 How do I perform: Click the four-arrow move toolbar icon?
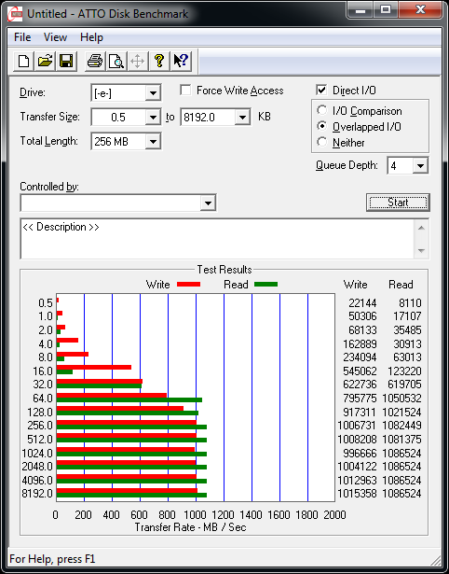pyautogui.click(x=137, y=61)
